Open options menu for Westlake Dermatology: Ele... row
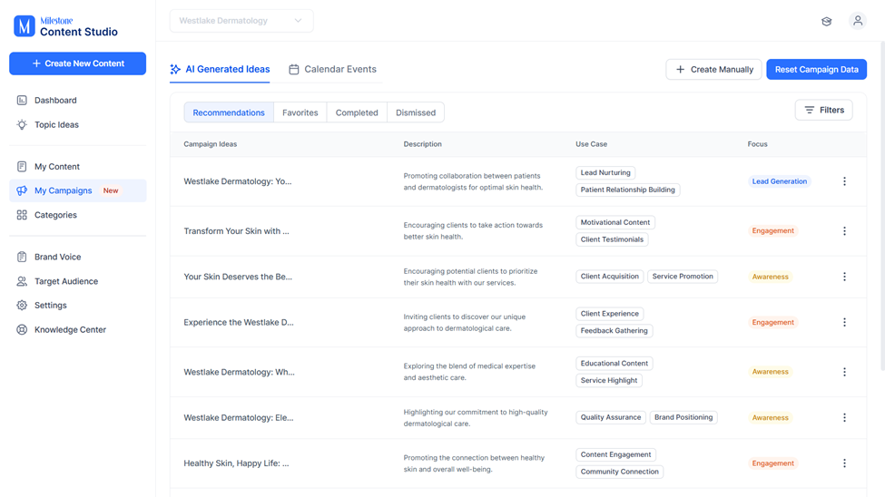 pyautogui.click(x=844, y=417)
